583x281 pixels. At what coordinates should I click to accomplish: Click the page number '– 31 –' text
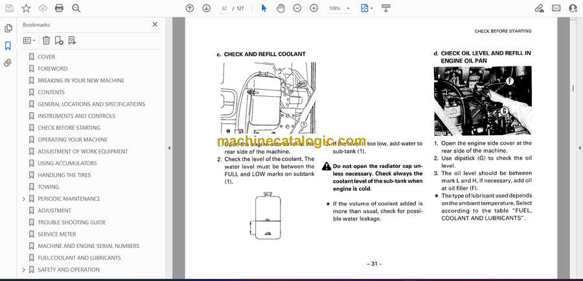374,264
